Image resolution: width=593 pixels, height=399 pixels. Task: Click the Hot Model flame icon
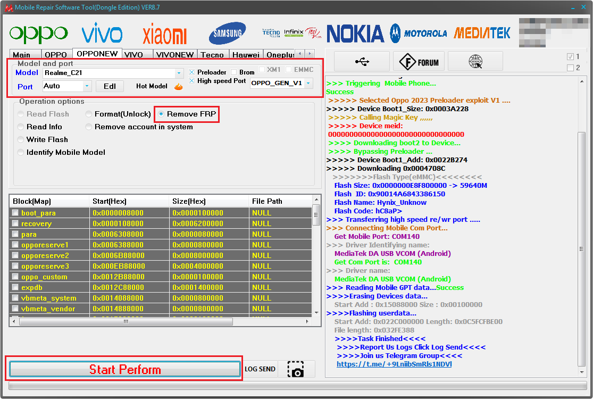179,87
